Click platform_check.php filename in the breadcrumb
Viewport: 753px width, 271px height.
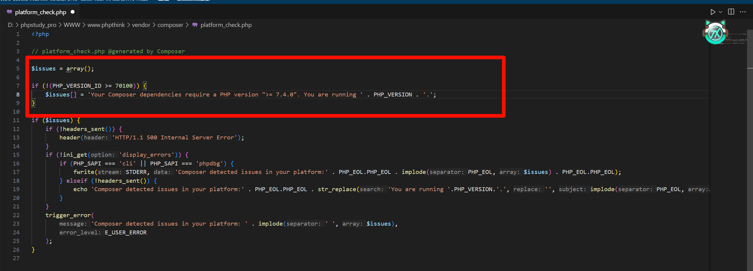226,25
